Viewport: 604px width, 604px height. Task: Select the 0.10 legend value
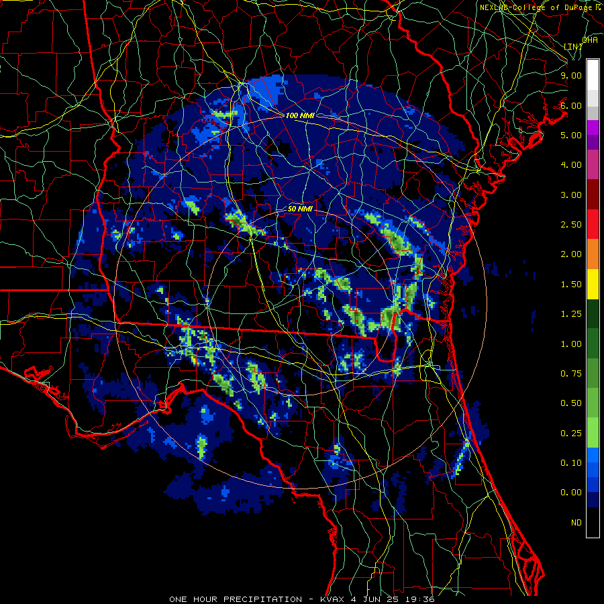click(x=571, y=463)
